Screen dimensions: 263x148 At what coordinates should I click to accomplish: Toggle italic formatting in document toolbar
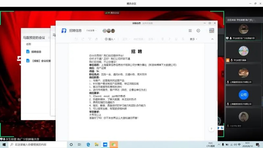click(x=170, y=39)
